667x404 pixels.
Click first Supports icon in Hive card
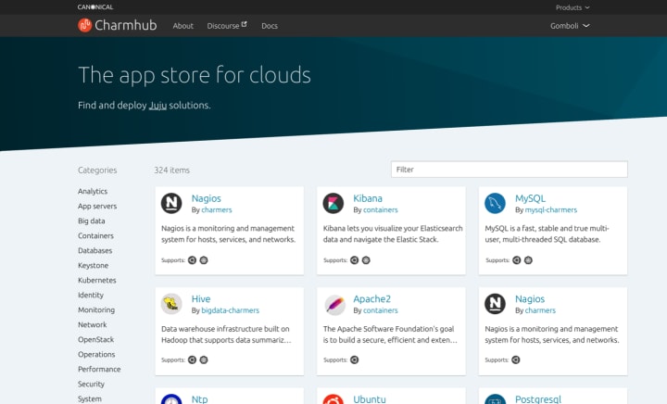click(193, 360)
